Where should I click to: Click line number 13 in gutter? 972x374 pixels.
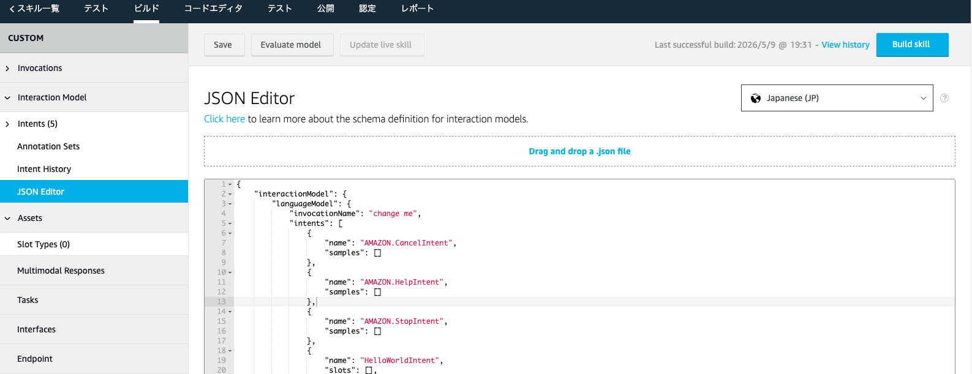tap(221, 302)
